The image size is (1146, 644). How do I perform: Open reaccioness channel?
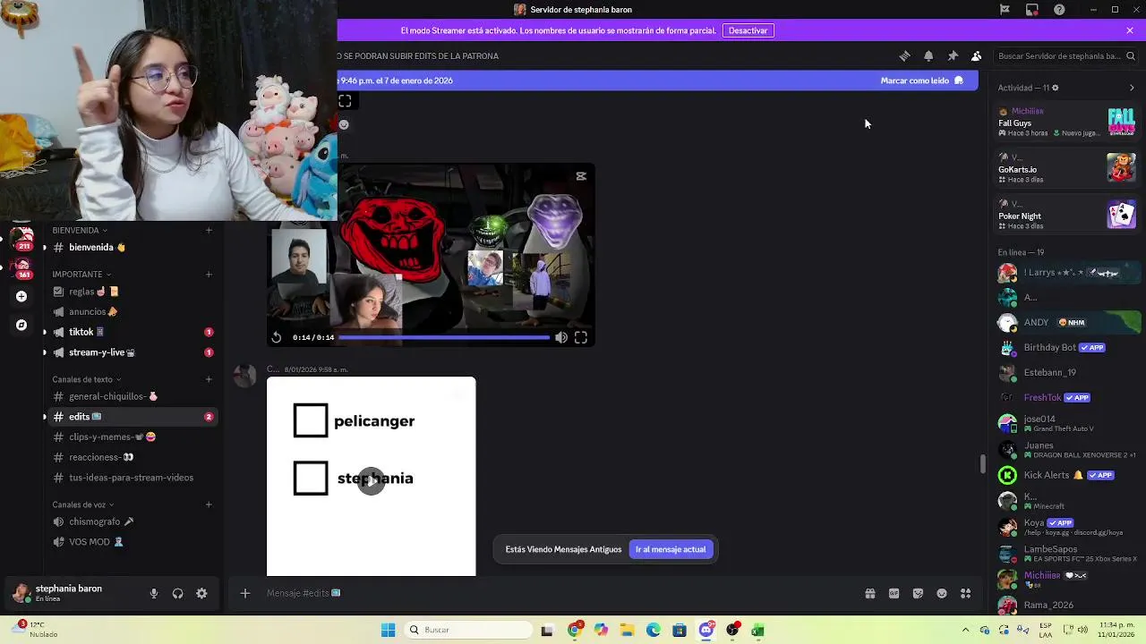point(132,457)
